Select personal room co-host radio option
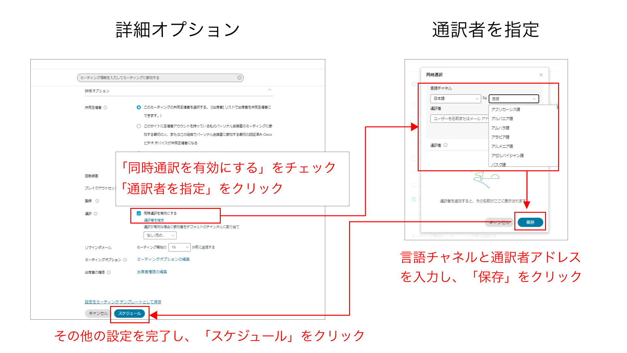The width and height of the screenshot is (627, 353). pos(139,126)
